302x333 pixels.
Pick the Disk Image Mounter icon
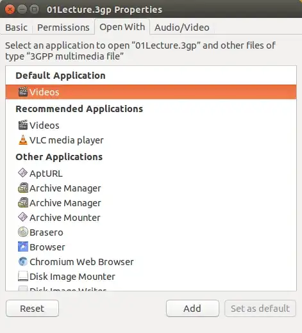(x=23, y=276)
